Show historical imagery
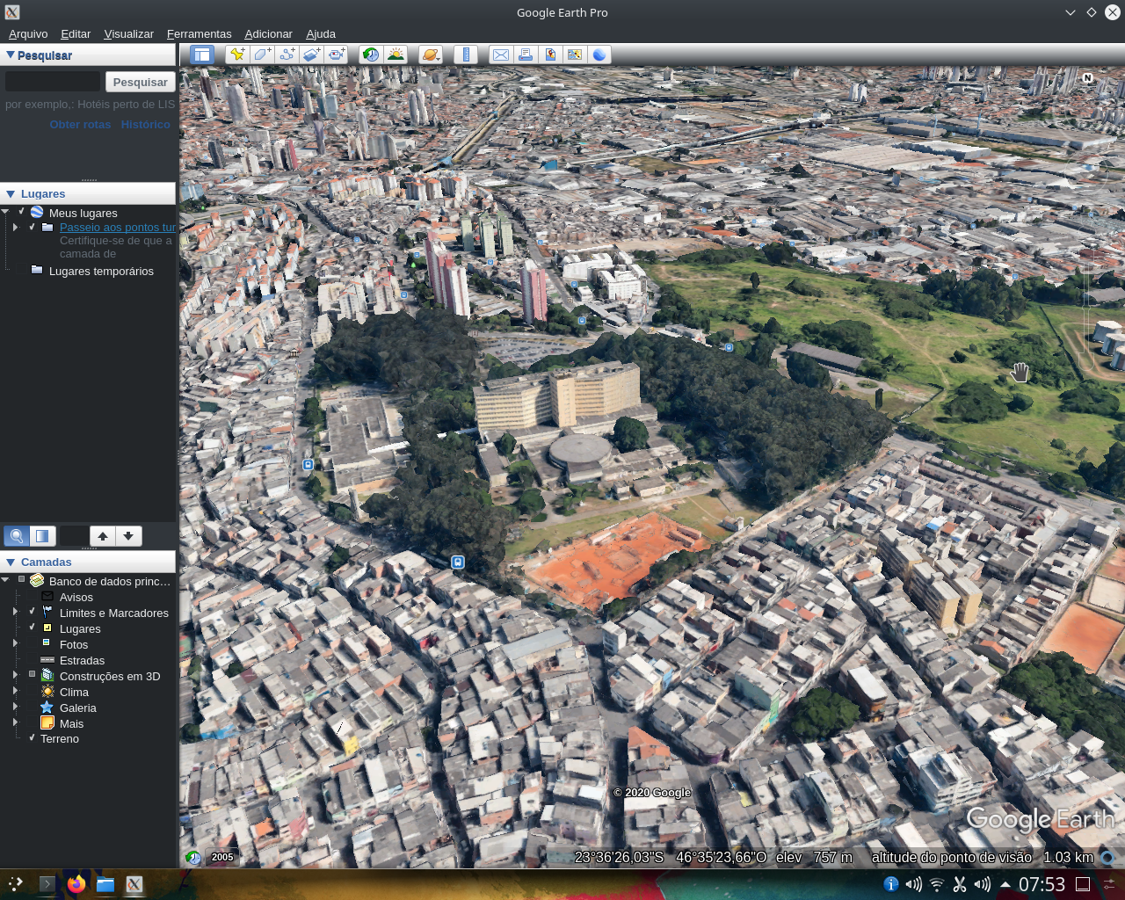This screenshot has height=900, width=1125. pyautogui.click(x=370, y=54)
